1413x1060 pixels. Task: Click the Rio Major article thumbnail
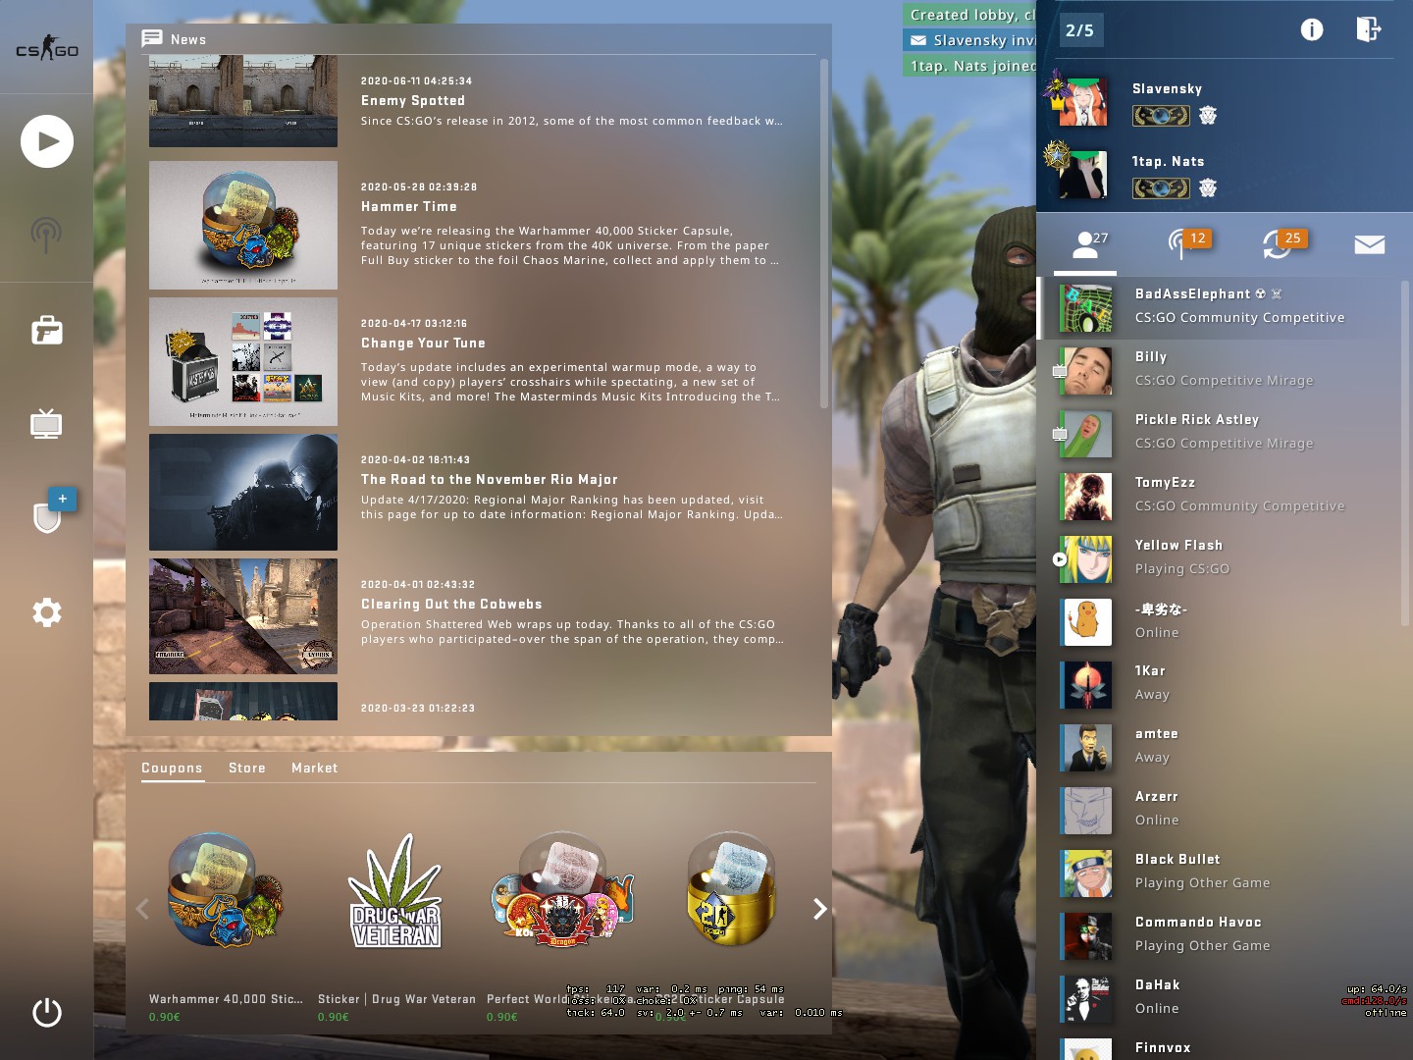[243, 492]
